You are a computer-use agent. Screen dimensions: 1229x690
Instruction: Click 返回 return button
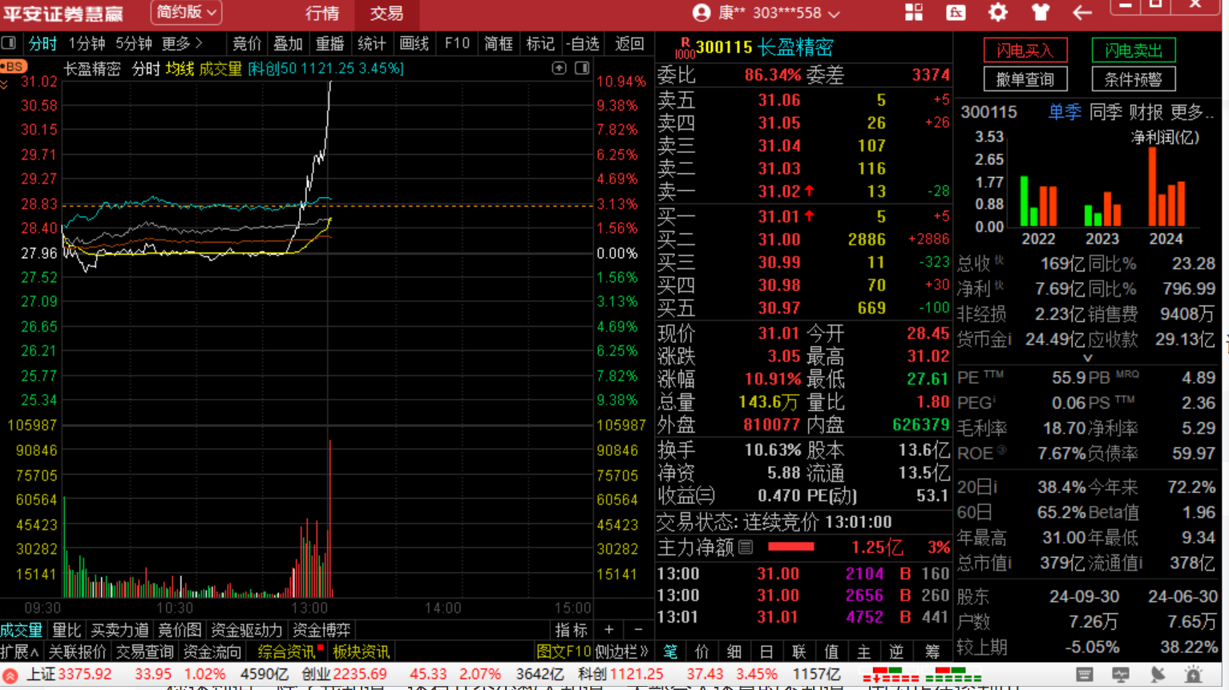(629, 43)
